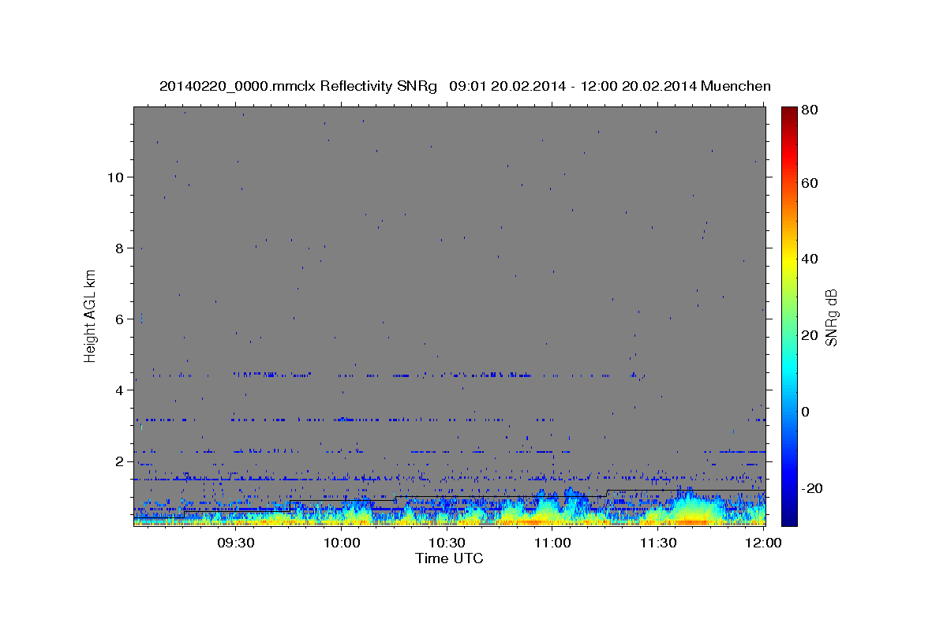Select the 10:00 time tick label
The height and width of the screenshot is (631, 947).
pyautogui.click(x=342, y=543)
